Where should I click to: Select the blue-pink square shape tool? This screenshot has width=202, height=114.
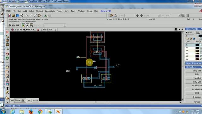click(7, 84)
